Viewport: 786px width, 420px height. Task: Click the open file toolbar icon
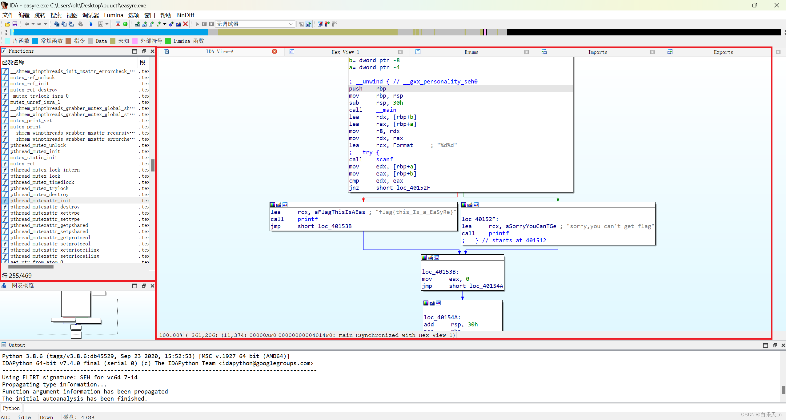coord(8,24)
